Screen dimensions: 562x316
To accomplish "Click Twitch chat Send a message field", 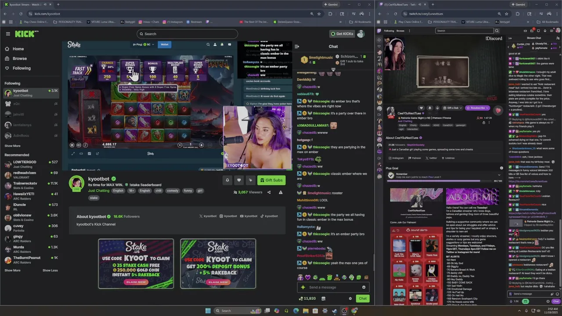I will point(533,294).
